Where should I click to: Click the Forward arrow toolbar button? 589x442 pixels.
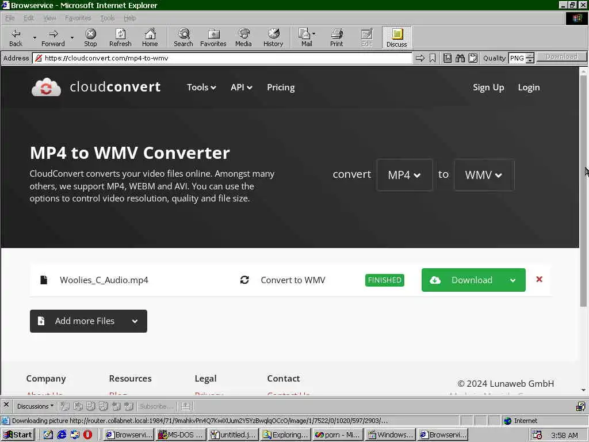click(x=53, y=37)
